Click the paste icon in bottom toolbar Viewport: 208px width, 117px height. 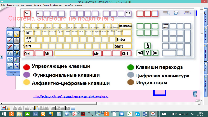(x=37, y=108)
